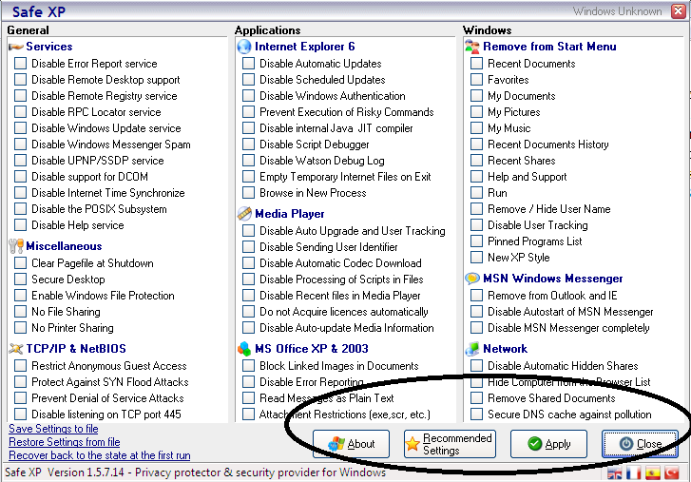Check IE Disable Automatic Updates
The image size is (691, 482).
(248, 64)
